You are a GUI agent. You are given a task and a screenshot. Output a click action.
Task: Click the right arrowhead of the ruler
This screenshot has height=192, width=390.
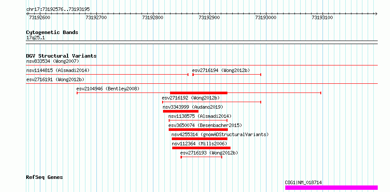tap(376, 14)
